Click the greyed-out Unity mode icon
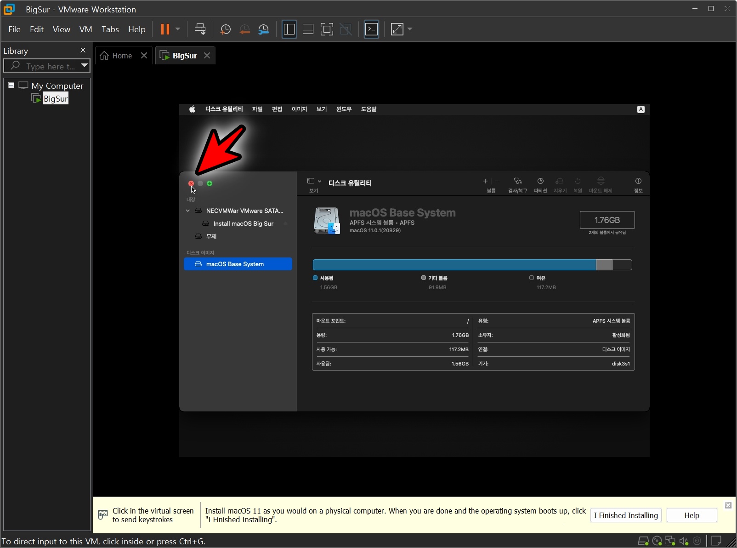The height and width of the screenshot is (548, 737). pos(346,29)
